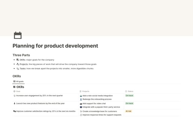Viewport: 193px width, 120px height.
Task: Click the At risk status tag
Action: point(128,111)
